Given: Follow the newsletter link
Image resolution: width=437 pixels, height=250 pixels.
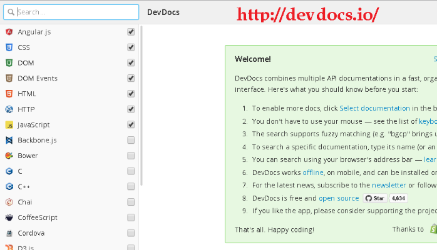Looking at the screenshot, I should 389,185.
